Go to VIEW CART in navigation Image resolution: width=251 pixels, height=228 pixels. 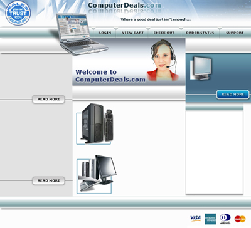coord(132,33)
